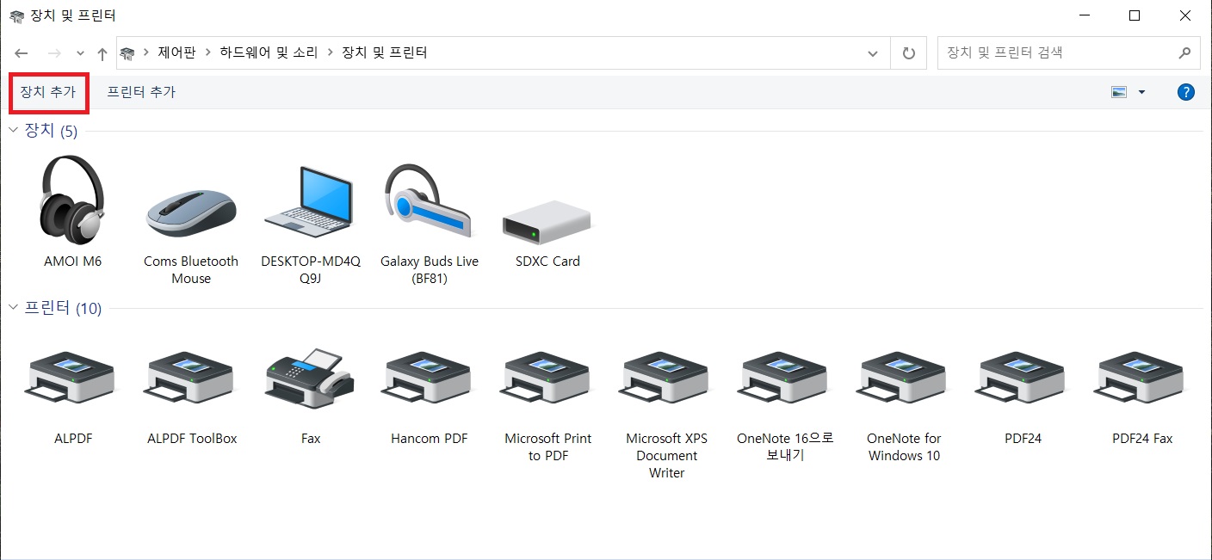Click 장치 및 프린터 breadcrumb segment
The image size is (1212, 560).
[385, 53]
